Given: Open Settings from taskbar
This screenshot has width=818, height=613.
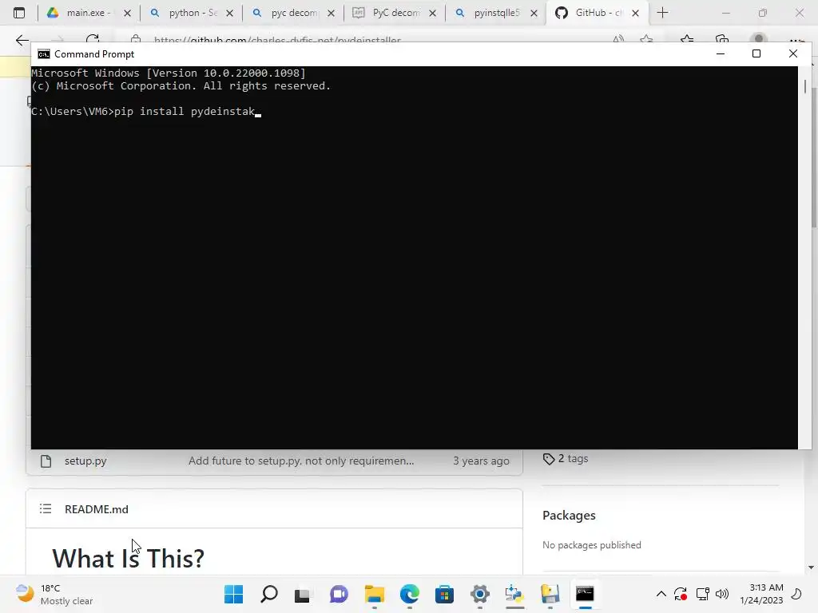Looking at the screenshot, I should pos(480,594).
